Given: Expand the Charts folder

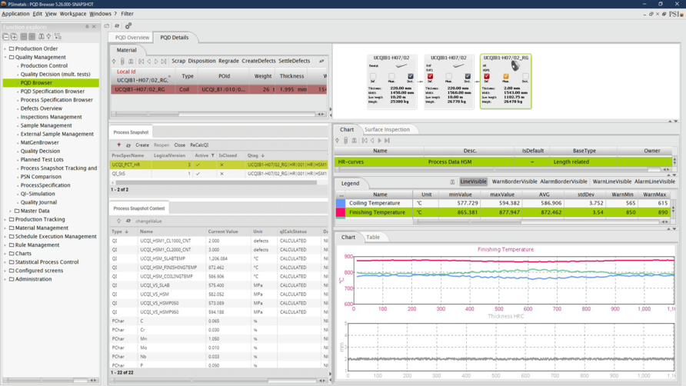Looking at the screenshot, I should (5, 254).
